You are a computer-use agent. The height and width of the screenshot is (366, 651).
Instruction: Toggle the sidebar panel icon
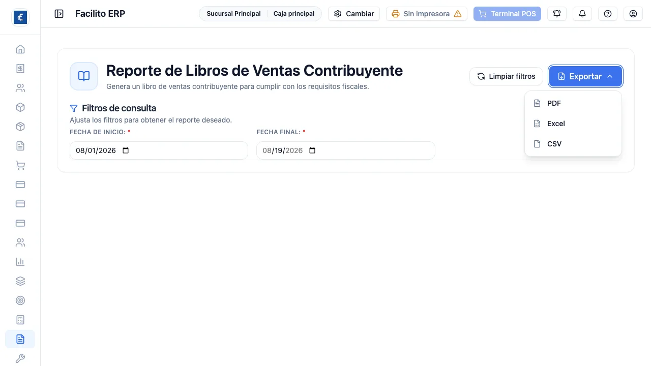(59, 14)
